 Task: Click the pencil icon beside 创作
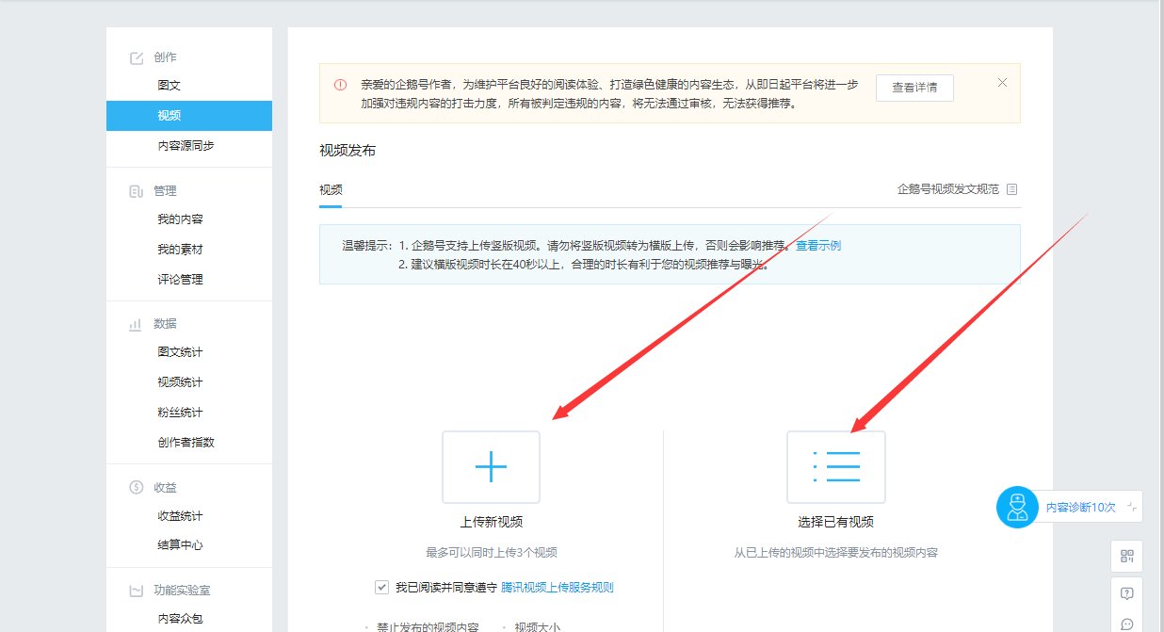(135, 57)
